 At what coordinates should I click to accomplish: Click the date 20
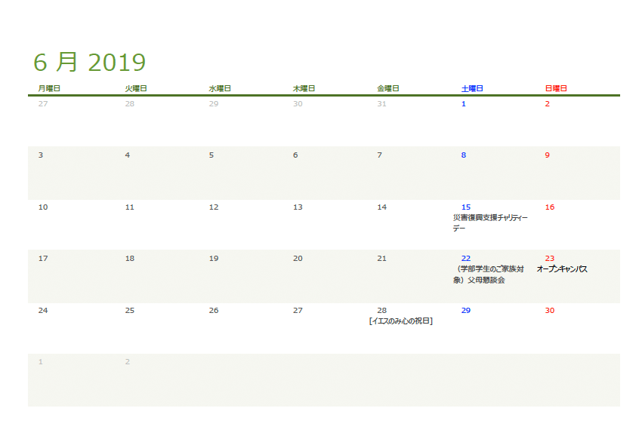pyautogui.click(x=298, y=259)
